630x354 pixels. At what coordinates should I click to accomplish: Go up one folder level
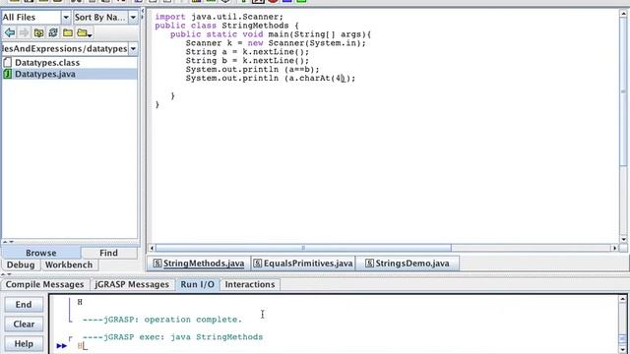[38, 32]
